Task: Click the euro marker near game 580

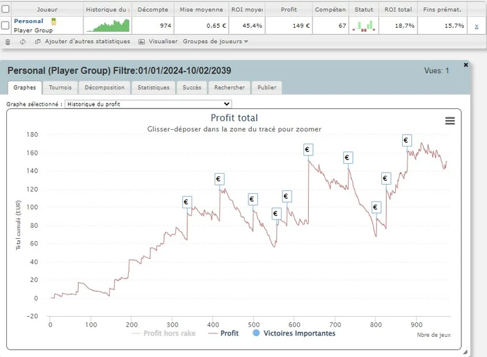Action: [x=287, y=197]
